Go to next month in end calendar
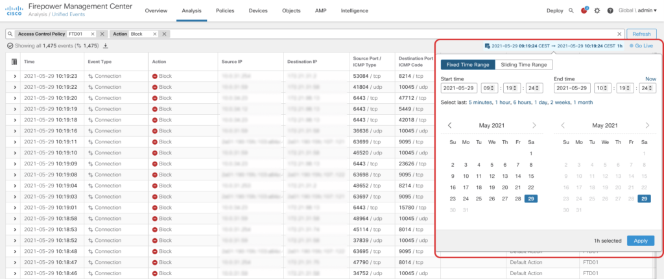The image size is (664, 279). pyautogui.click(x=647, y=125)
